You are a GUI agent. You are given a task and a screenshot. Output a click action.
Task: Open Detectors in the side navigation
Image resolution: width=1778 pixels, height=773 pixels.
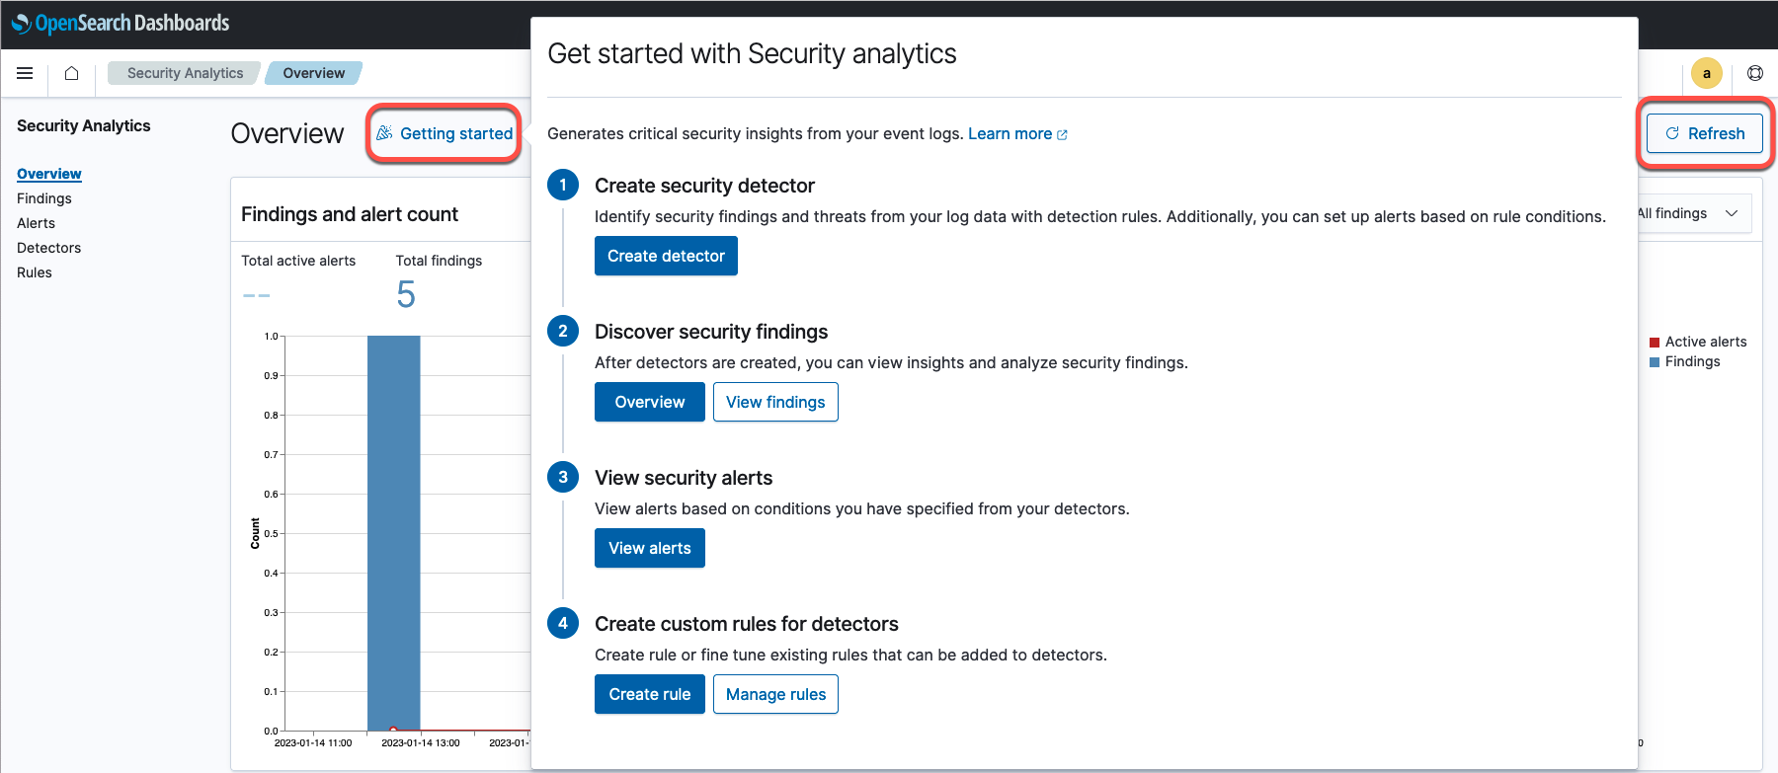coord(49,248)
